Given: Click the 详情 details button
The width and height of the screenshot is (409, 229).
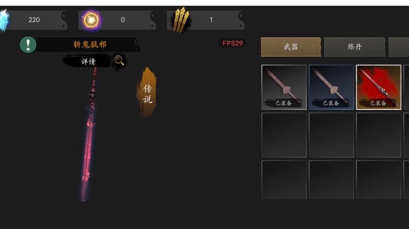Looking at the screenshot, I should click(x=88, y=61).
